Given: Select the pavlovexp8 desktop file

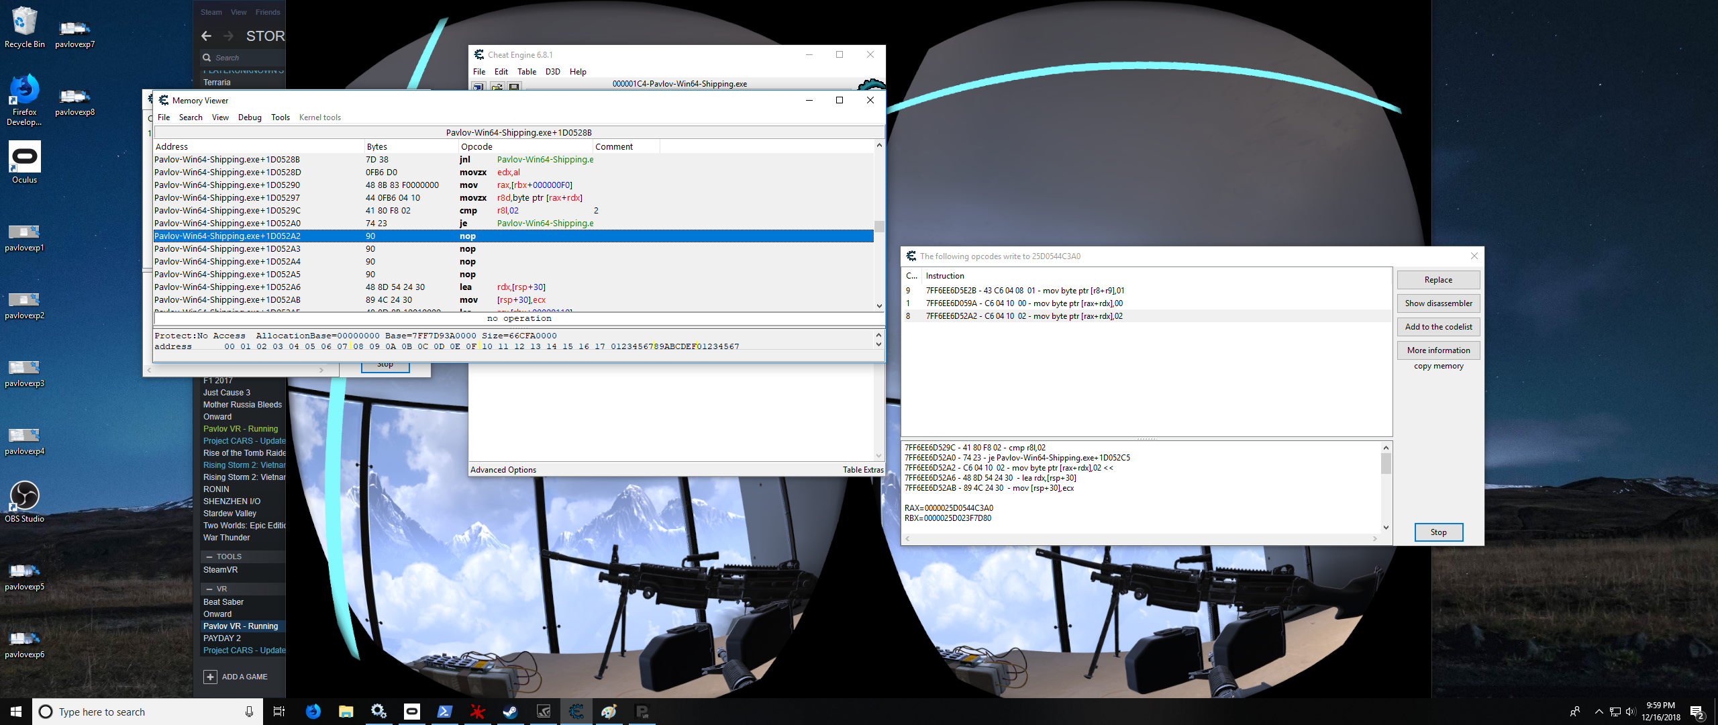Looking at the screenshot, I should tap(74, 102).
